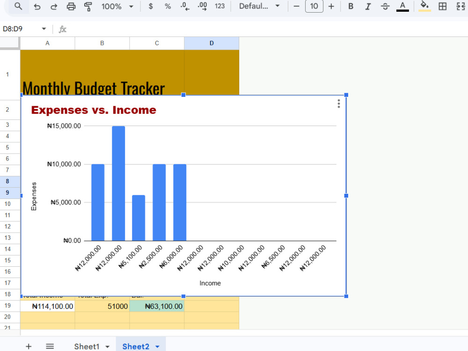
Task: Select column B header
Action: pos(102,43)
